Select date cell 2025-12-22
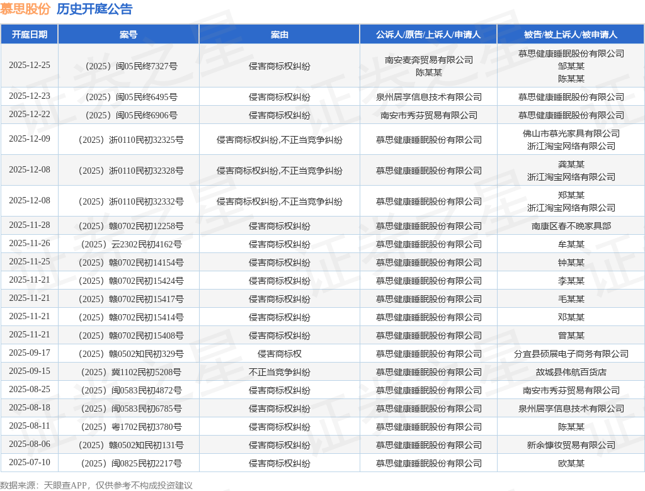 pos(30,114)
